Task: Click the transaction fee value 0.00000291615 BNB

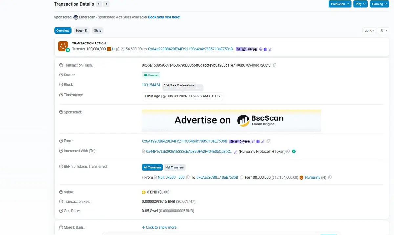Action: coord(159,202)
